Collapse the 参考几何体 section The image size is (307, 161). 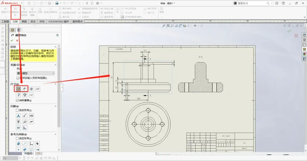(x=55, y=134)
